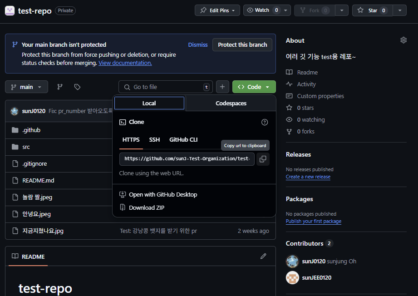Viewport: 418px width, 296px height.
Task: Select the SSH clone tab
Action: [154, 140]
